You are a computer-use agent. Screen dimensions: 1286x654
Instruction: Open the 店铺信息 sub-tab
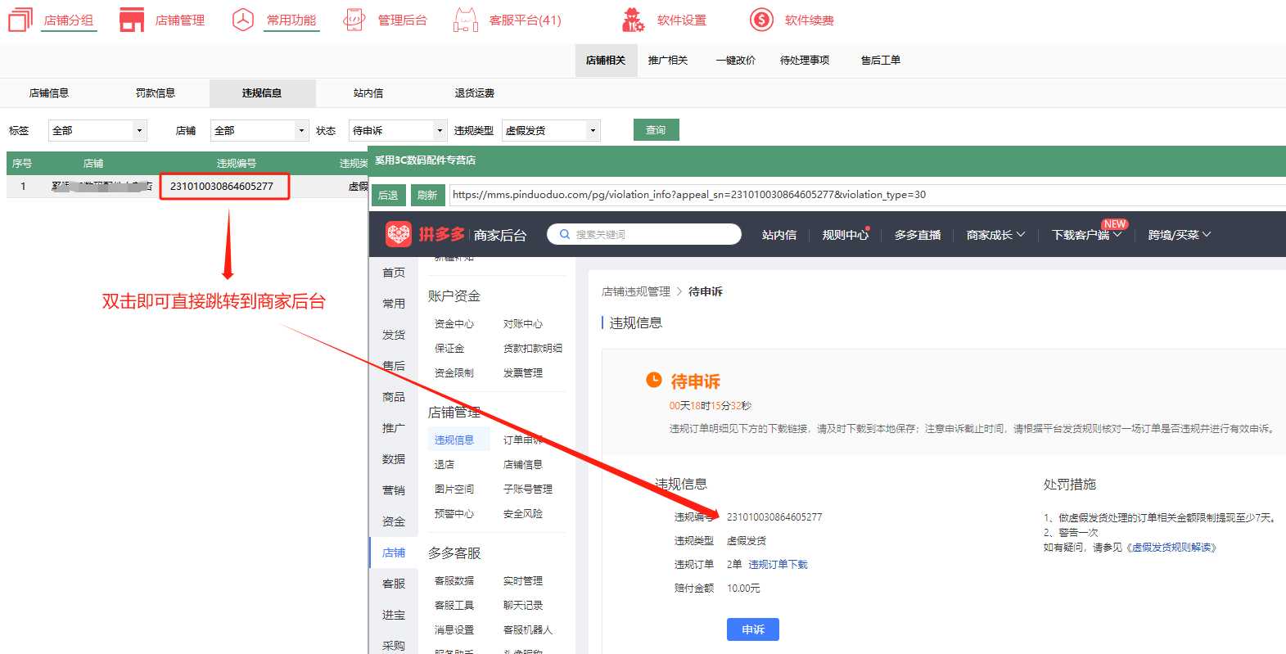49,93
